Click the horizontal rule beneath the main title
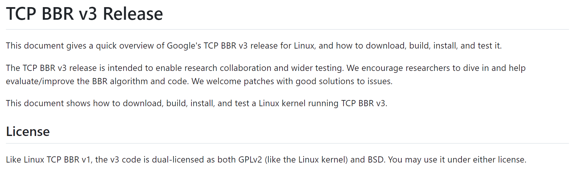The width and height of the screenshot is (572, 169). click(x=287, y=29)
